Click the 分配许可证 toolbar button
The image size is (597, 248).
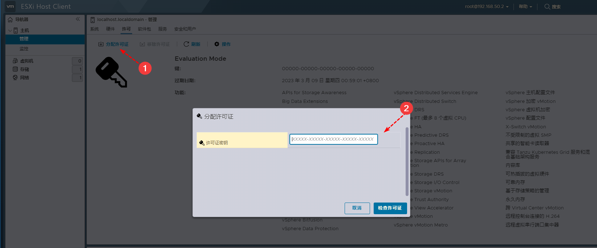point(114,44)
